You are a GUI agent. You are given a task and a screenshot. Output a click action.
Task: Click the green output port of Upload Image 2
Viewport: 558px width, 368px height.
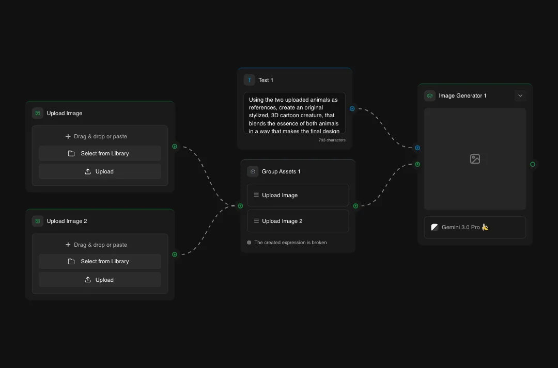pos(175,254)
